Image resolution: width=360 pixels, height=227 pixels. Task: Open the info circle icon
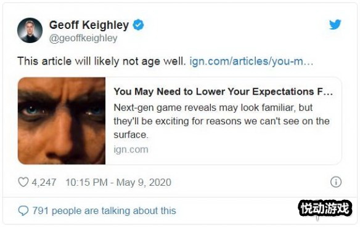[336, 182]
